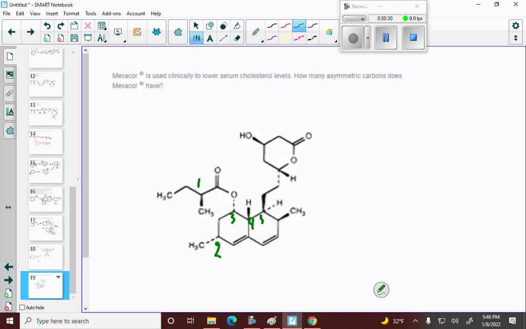
Task: Open the Gallery picture tab in sidebar
Action: pos(9,75)
